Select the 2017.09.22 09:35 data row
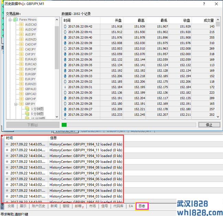This screenshot has height=216, width=223. pyautogui.click(x=139, y=65)
